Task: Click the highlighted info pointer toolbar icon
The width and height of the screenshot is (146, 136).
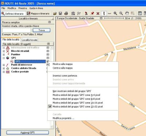Action: (x=104, y=14)
